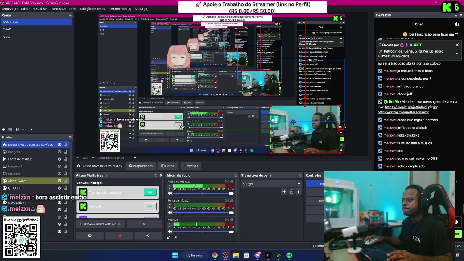Toggle visibility of Dispositivo de captura de vídeo
Viewport: 464px width, 261px height.
[59, 145]
